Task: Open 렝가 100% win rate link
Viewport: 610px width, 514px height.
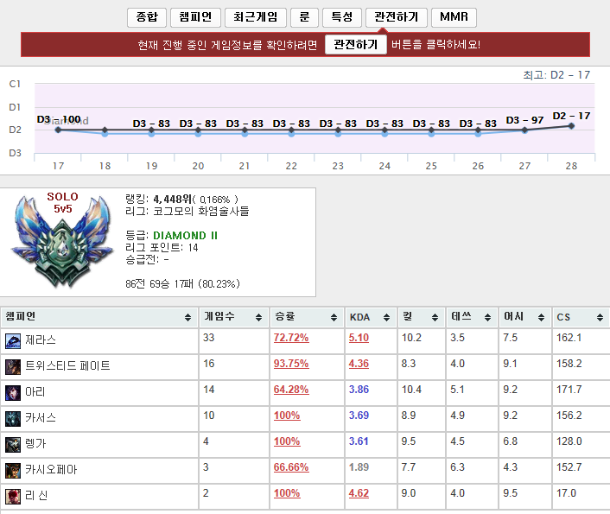Action: tap(287, 441)
